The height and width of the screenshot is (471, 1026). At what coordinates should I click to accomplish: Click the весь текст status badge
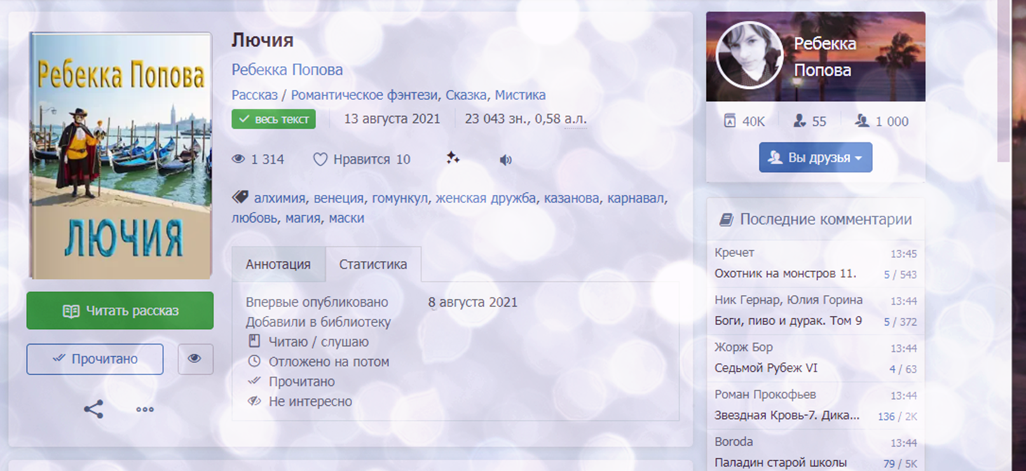pos(273,119)
